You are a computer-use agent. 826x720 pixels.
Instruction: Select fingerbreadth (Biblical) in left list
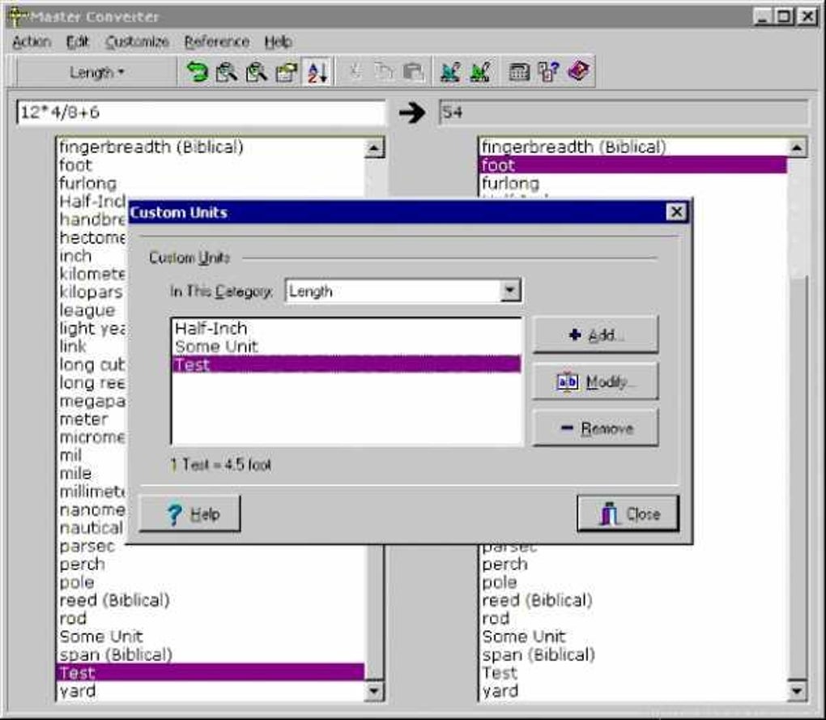coord(211,147)
